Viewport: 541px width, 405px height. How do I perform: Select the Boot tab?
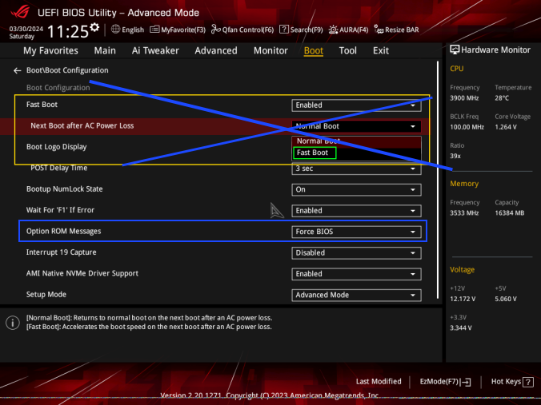click(313, 50)
